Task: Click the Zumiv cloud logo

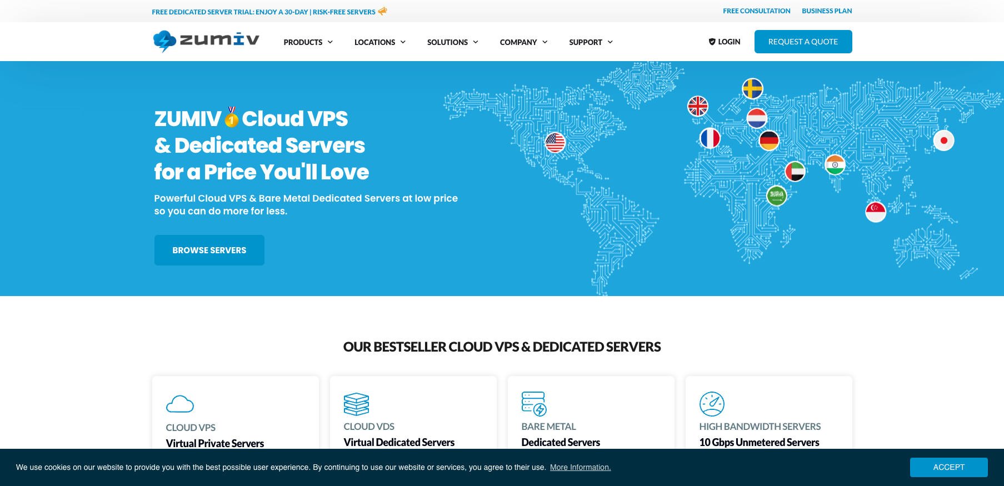Action: [x=206, y=41]
